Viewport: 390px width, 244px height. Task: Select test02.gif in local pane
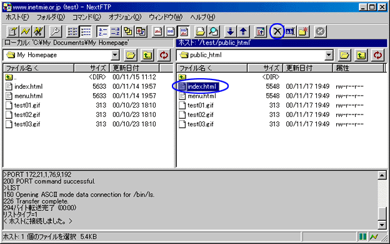coord(22,114)
